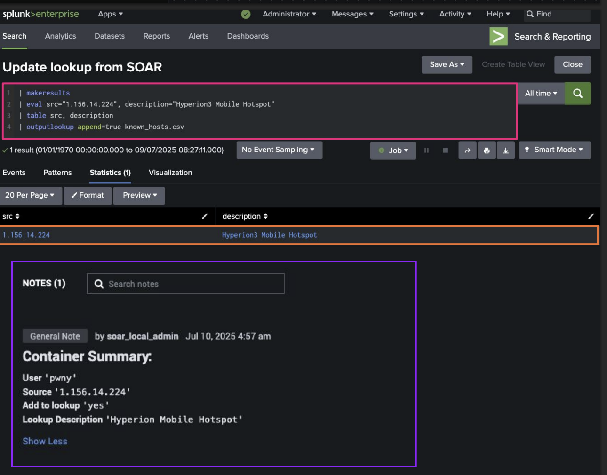Expand the 20 Per Page dropdown
Viewport: 607px width, 475px height.
tap(30, 195)
